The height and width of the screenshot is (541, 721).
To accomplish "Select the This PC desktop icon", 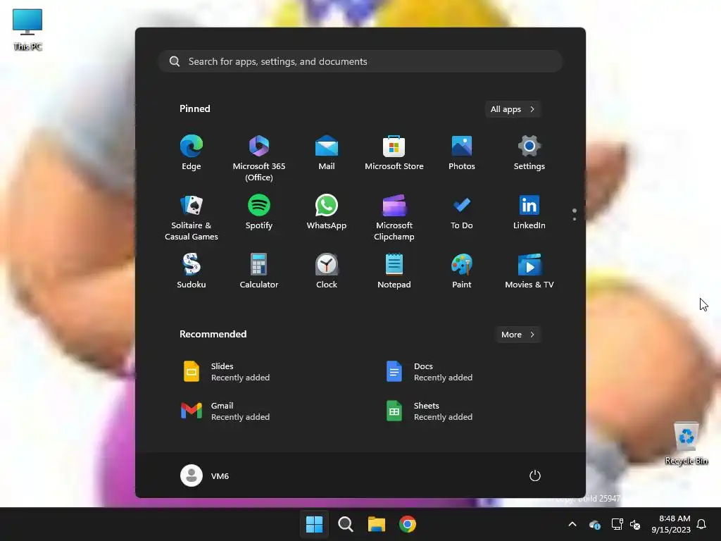I will (x=27, y=30).
